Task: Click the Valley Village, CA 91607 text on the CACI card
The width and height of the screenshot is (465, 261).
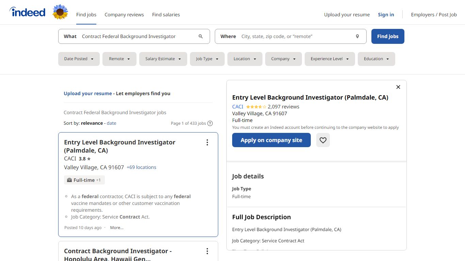Action: [x=94, y=167]
